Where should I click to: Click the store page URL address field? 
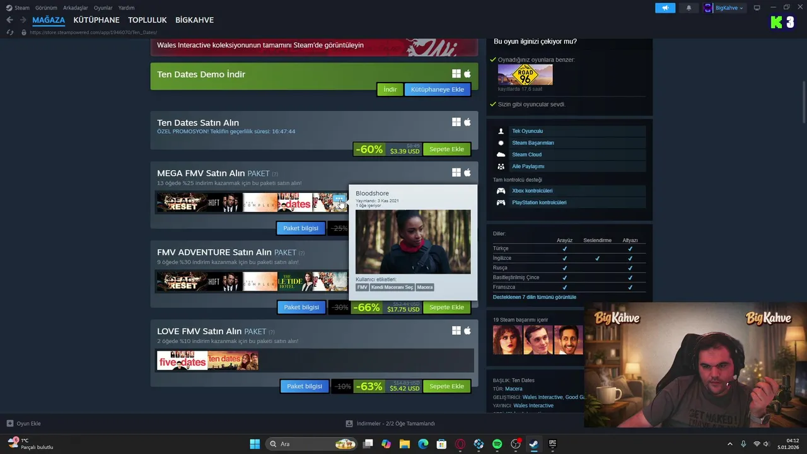(93, 32)
